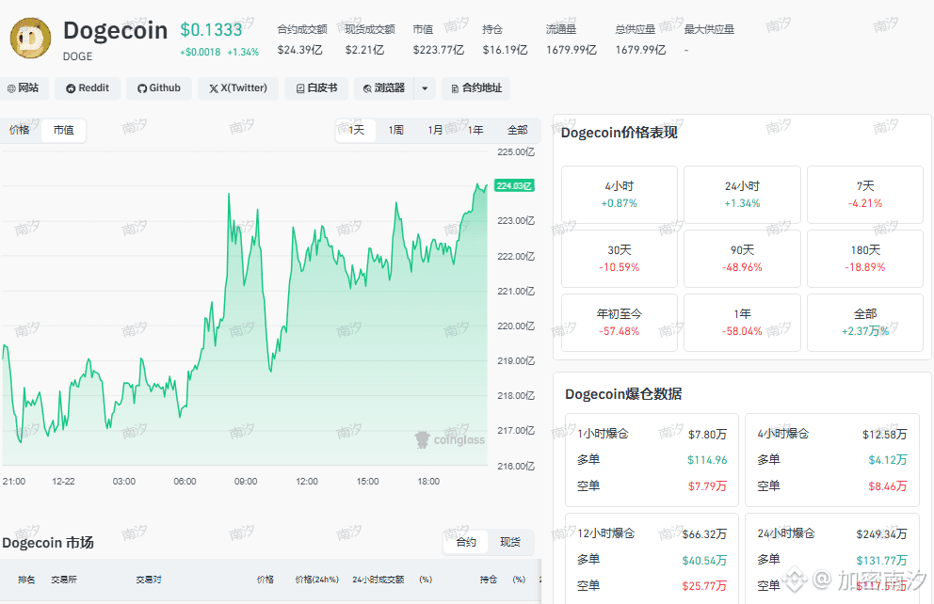The image size is (934, 604).
Task: Click the 24小时爆仓 liquidation value
Action: 881,534
